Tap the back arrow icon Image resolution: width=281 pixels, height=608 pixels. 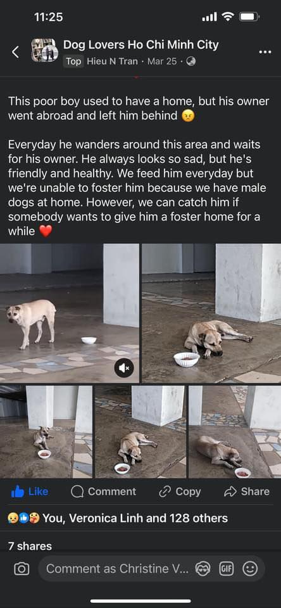click(15, 51)
